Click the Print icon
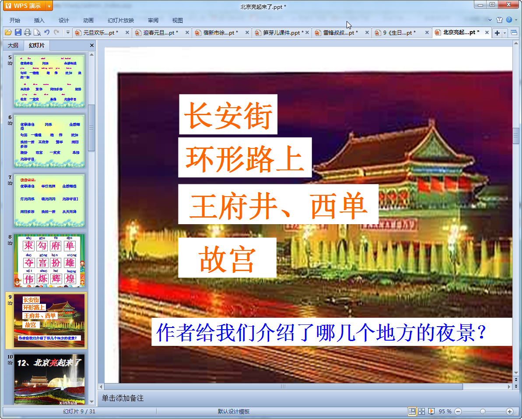 28,32
